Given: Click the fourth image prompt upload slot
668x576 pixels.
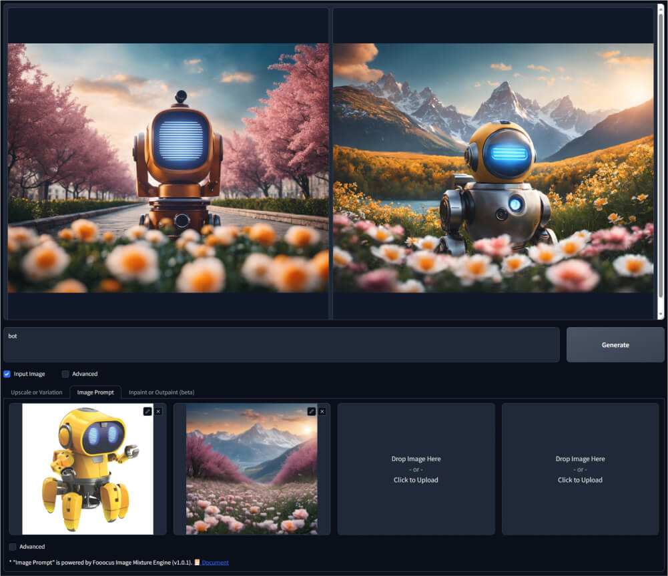Looking at the screenshot, I should point(580,469).
